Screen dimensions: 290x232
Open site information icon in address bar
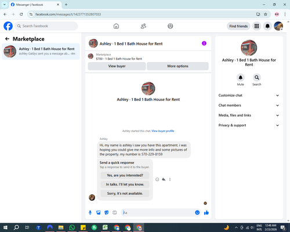point(31,14)
